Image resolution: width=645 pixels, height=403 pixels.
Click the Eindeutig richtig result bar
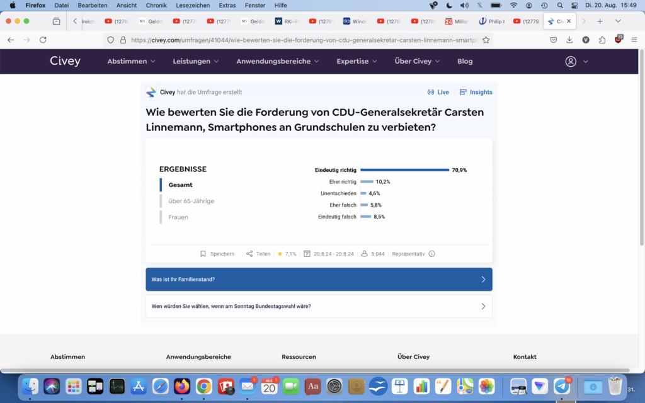click(404, 170)
